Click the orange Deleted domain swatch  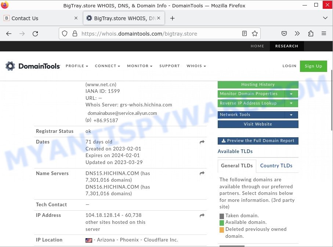221,230
